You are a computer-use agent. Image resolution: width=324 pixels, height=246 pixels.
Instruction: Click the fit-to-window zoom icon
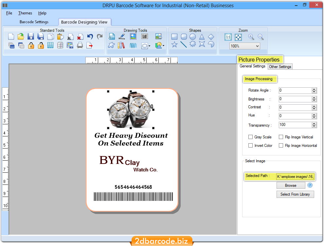point(238,37)
